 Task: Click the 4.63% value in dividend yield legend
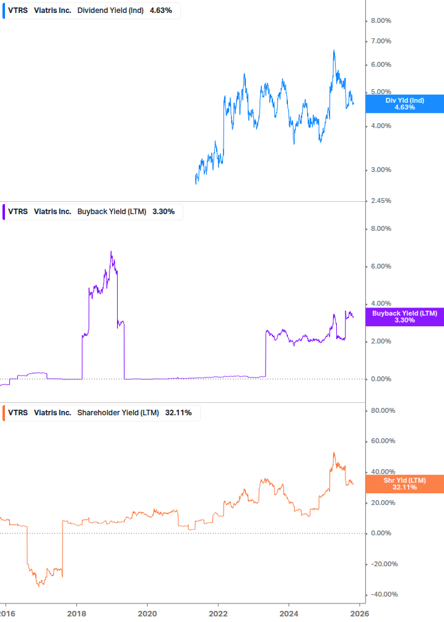[161, 11]
